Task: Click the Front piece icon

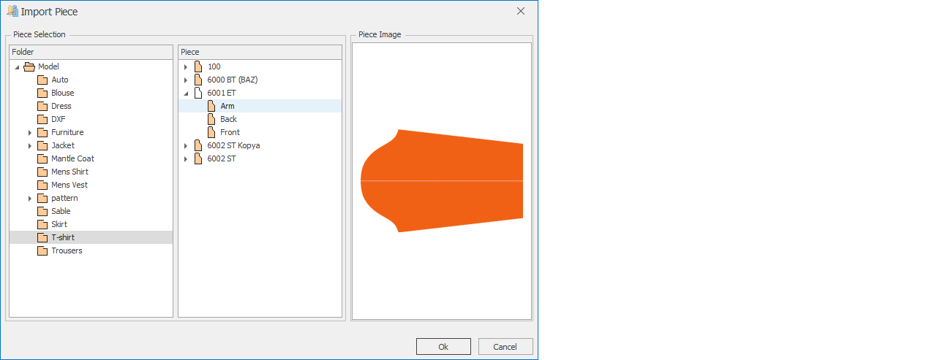Action: tap(211, 132)
